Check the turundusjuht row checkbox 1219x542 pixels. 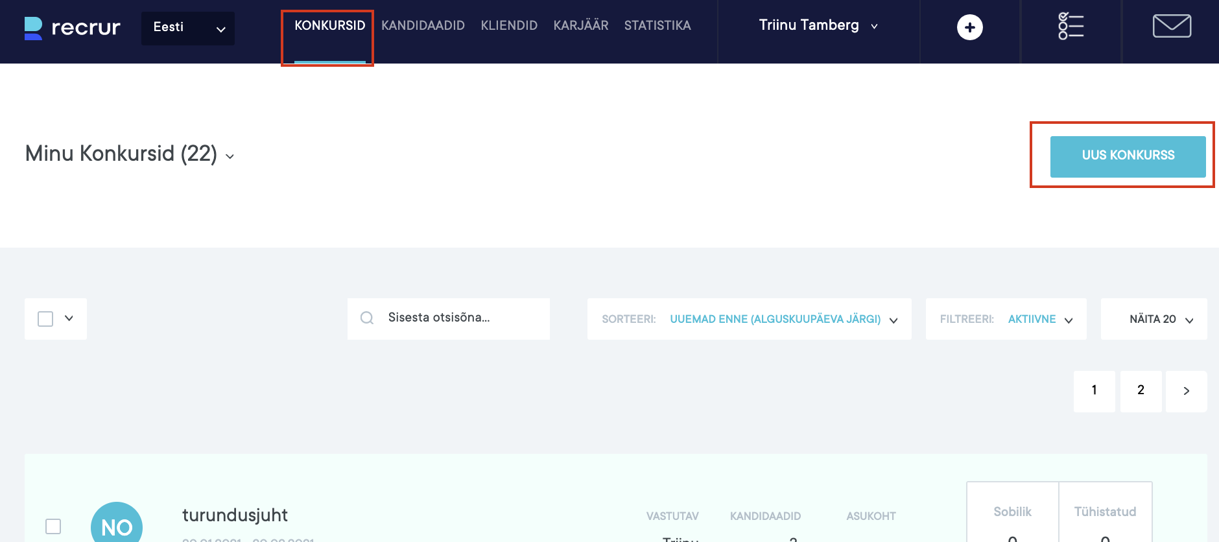[53, 526]
